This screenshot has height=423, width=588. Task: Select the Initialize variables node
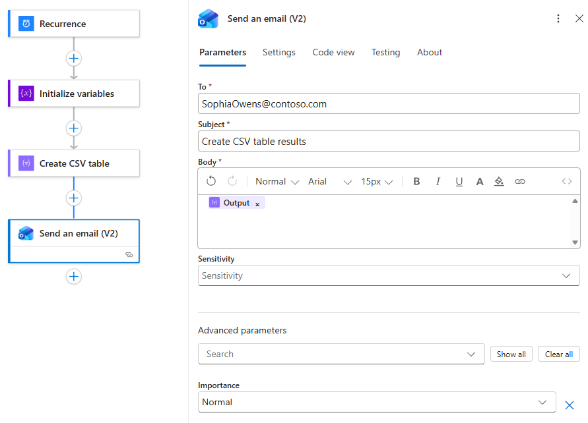coord(74,94)
